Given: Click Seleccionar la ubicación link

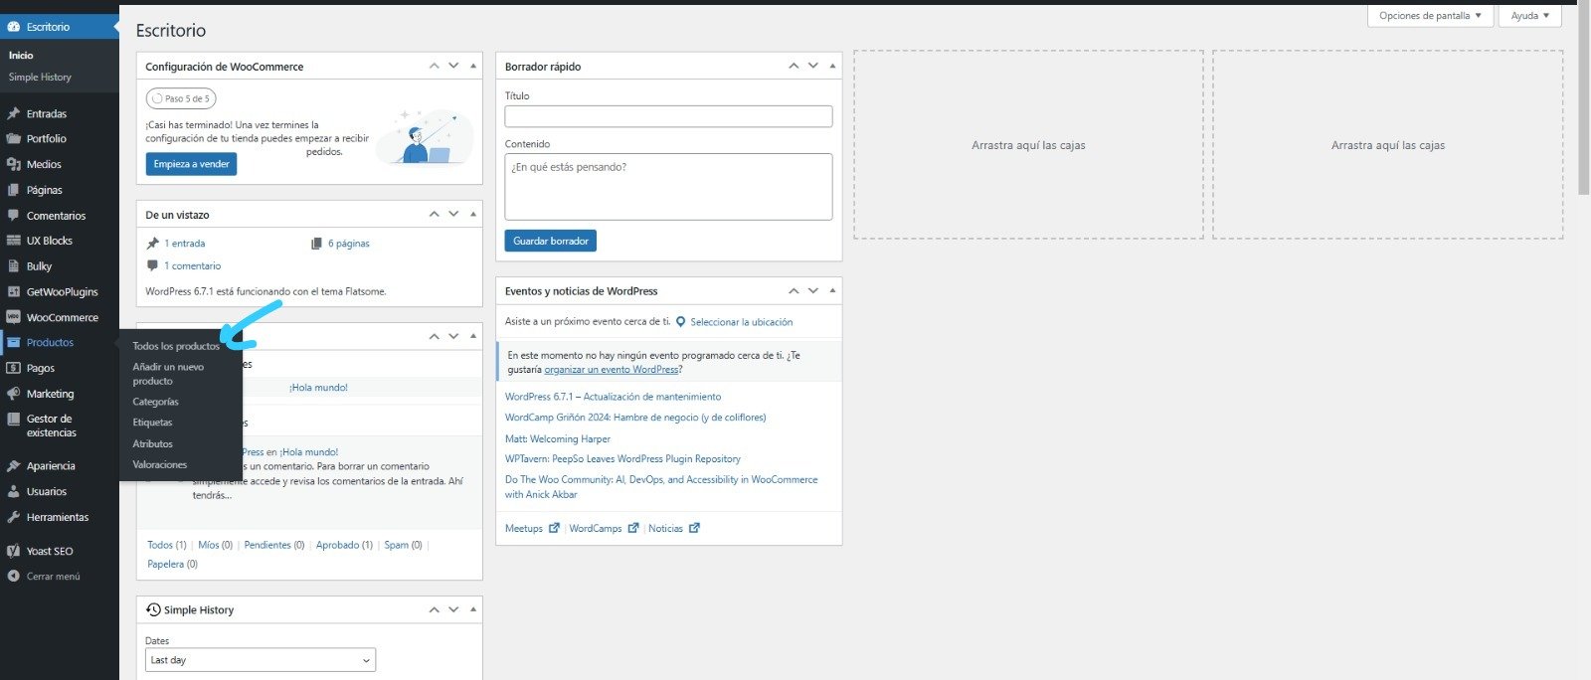Looking at the screenshot, I should click(x=742, y=322).
